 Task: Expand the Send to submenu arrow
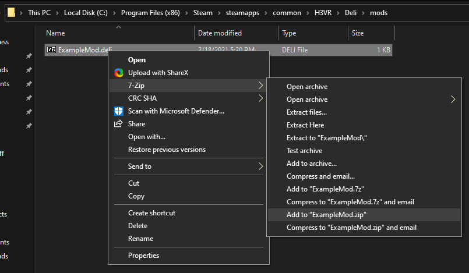[x=260, y=166]
